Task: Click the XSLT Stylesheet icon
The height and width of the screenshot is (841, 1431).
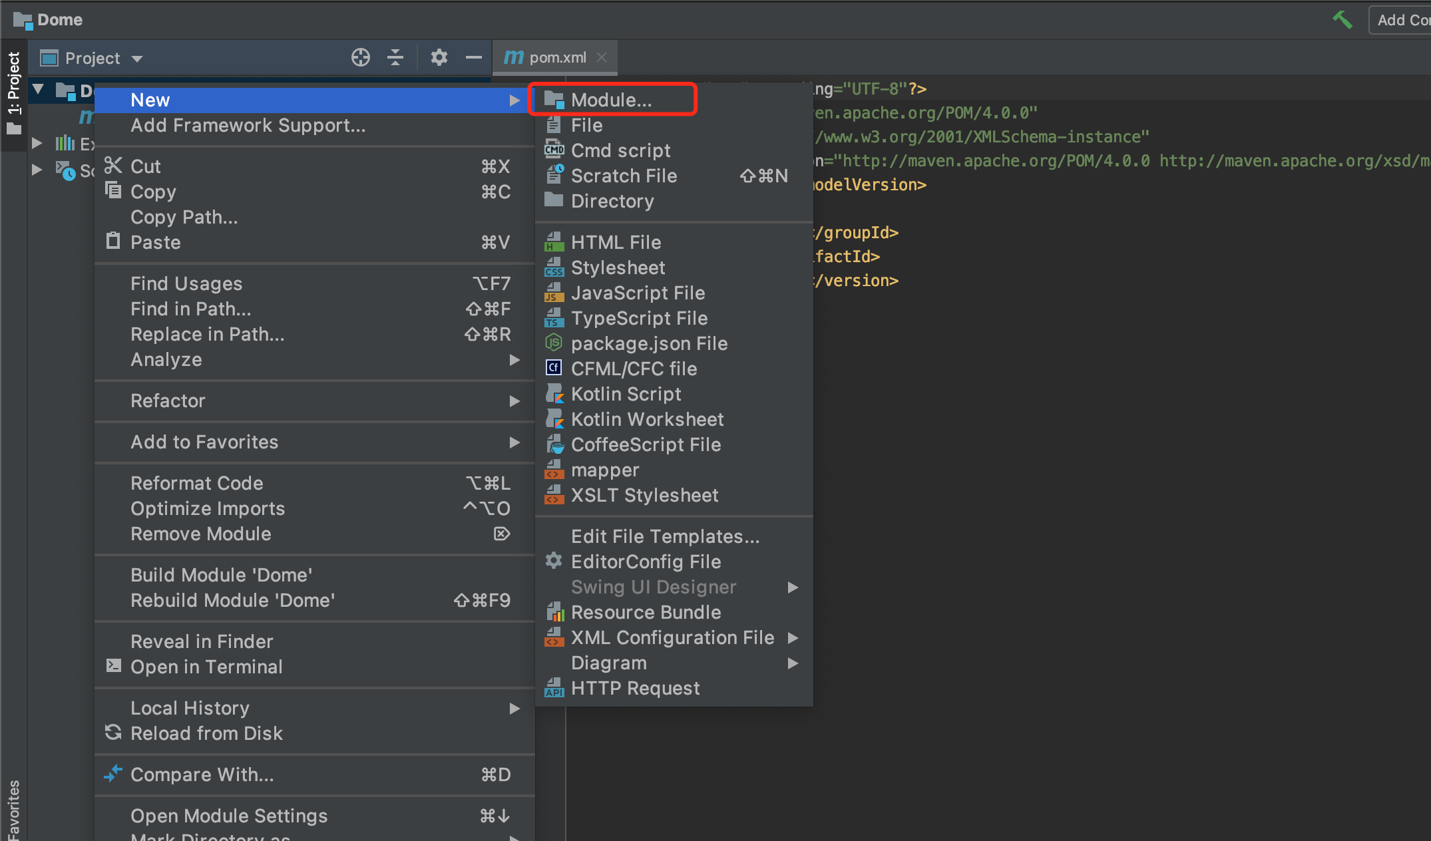Action: click(554, 494)
